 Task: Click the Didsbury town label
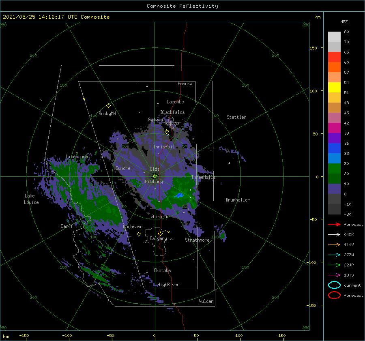tap(153, 182)
